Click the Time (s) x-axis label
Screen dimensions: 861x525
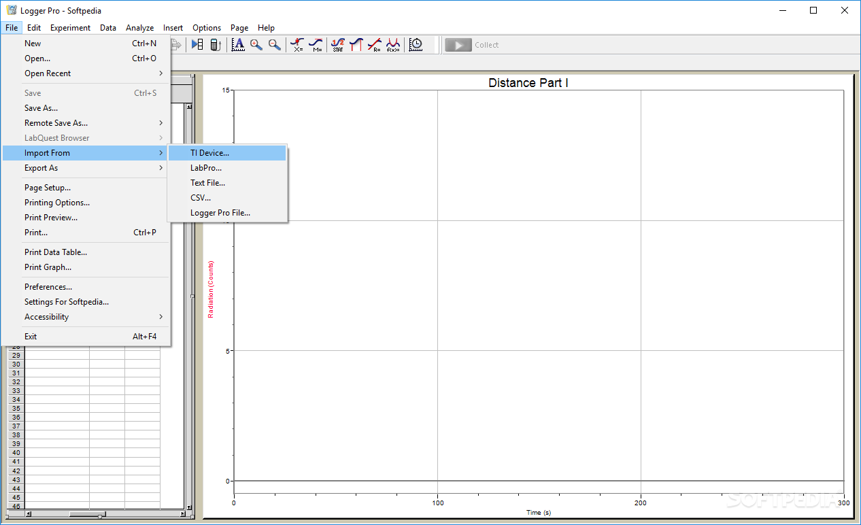(539, 513)
